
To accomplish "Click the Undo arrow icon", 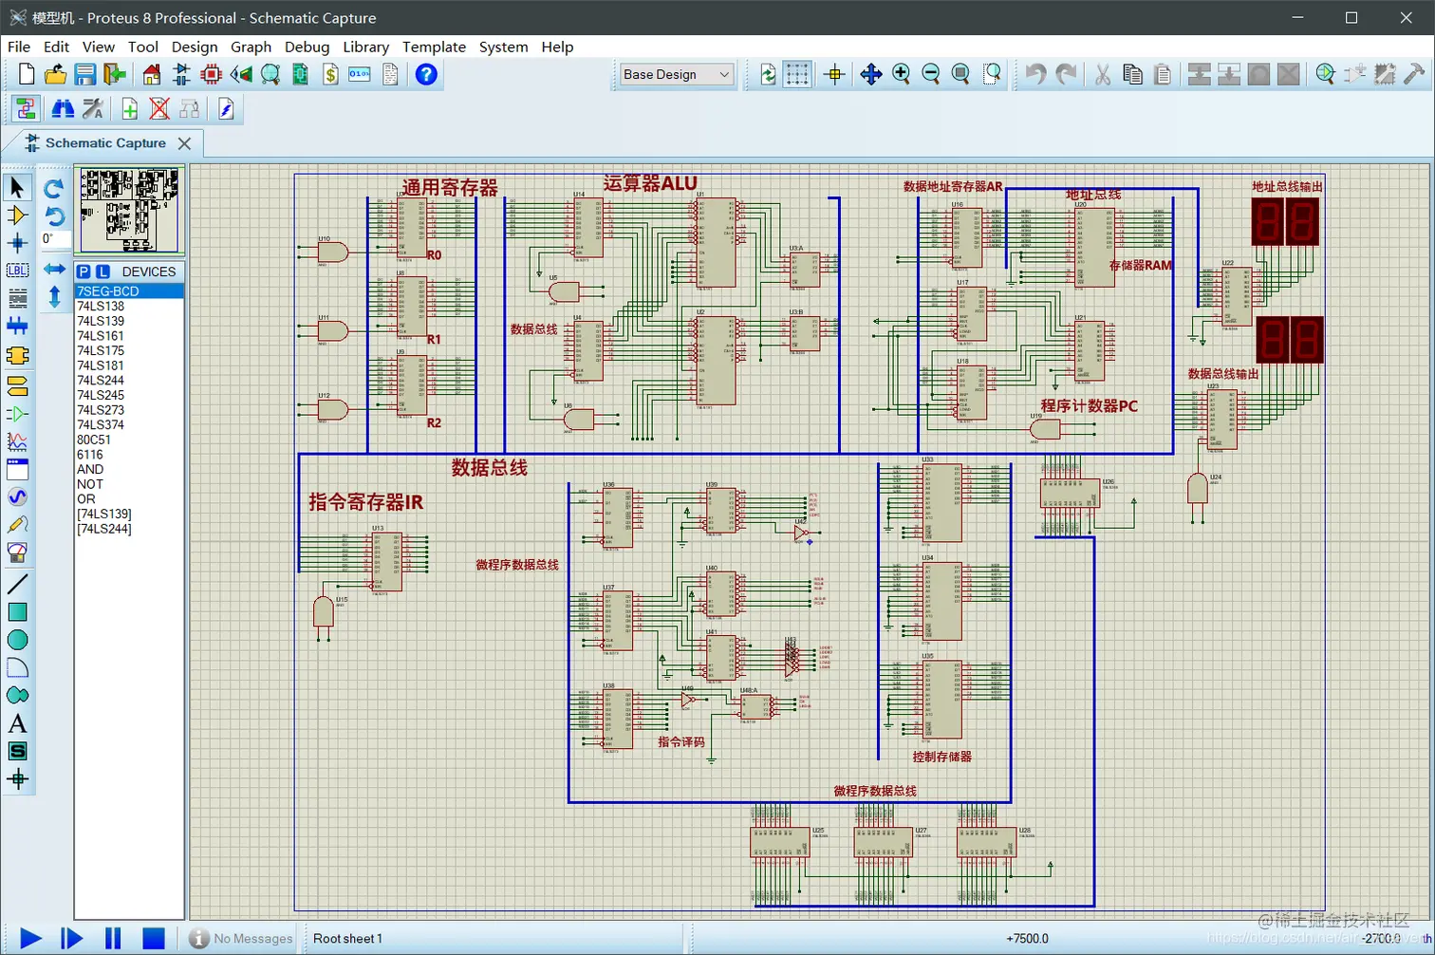I will click(1035, 74).
